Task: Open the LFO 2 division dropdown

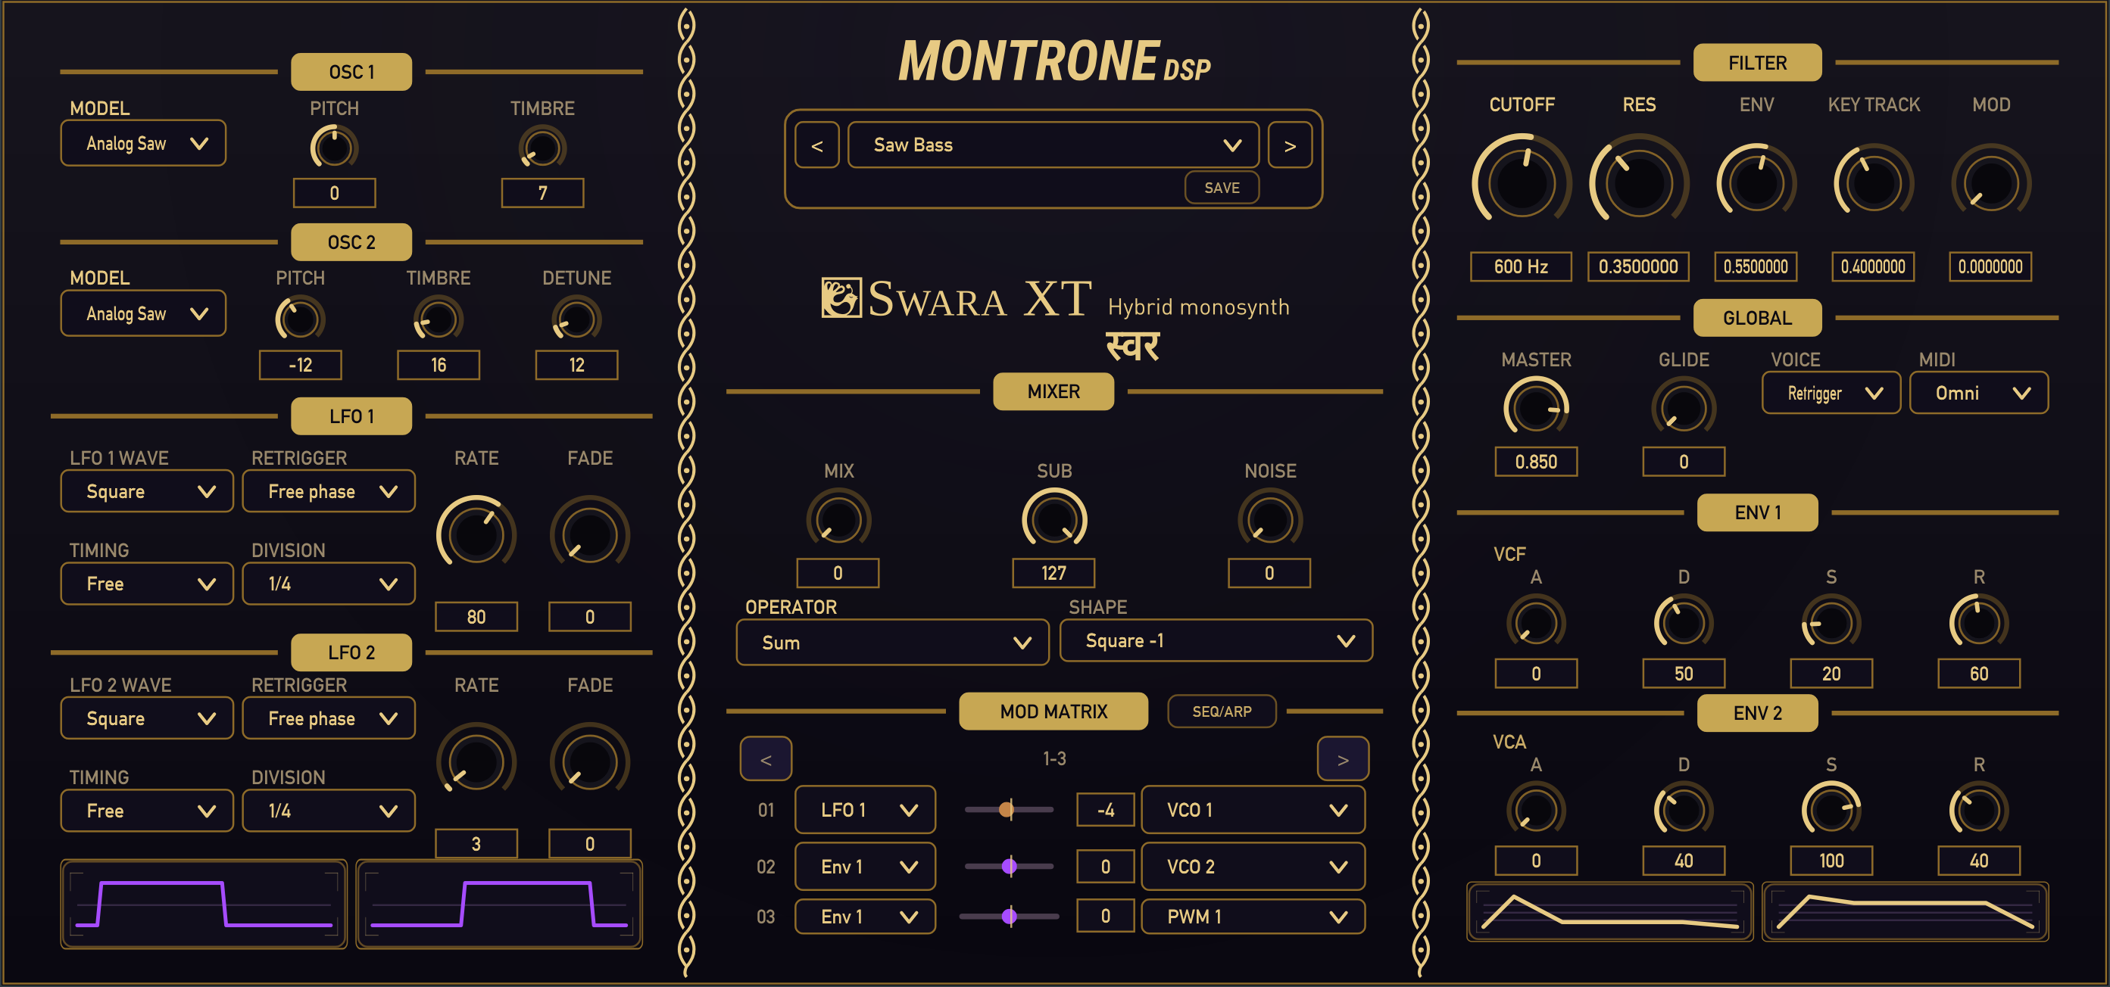Action: click(x=329, y=810)
